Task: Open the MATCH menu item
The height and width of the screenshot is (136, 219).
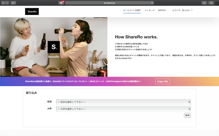Action: pos(162,10)
